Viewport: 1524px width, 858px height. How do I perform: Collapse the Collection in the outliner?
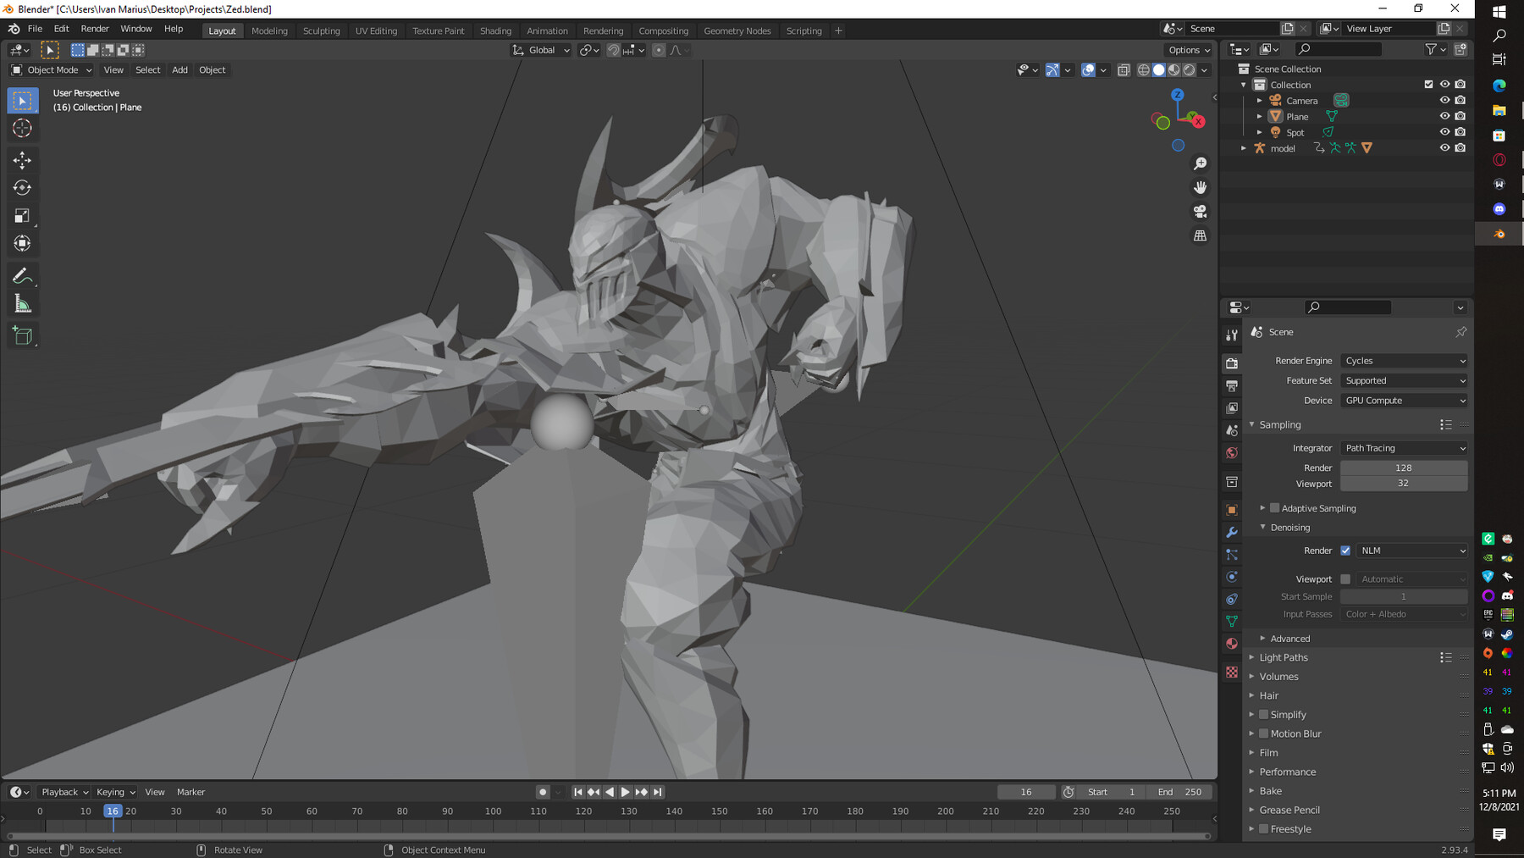point(1243,84)
